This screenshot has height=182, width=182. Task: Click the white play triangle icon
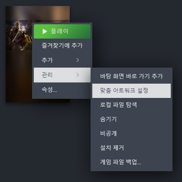(45, 31)
